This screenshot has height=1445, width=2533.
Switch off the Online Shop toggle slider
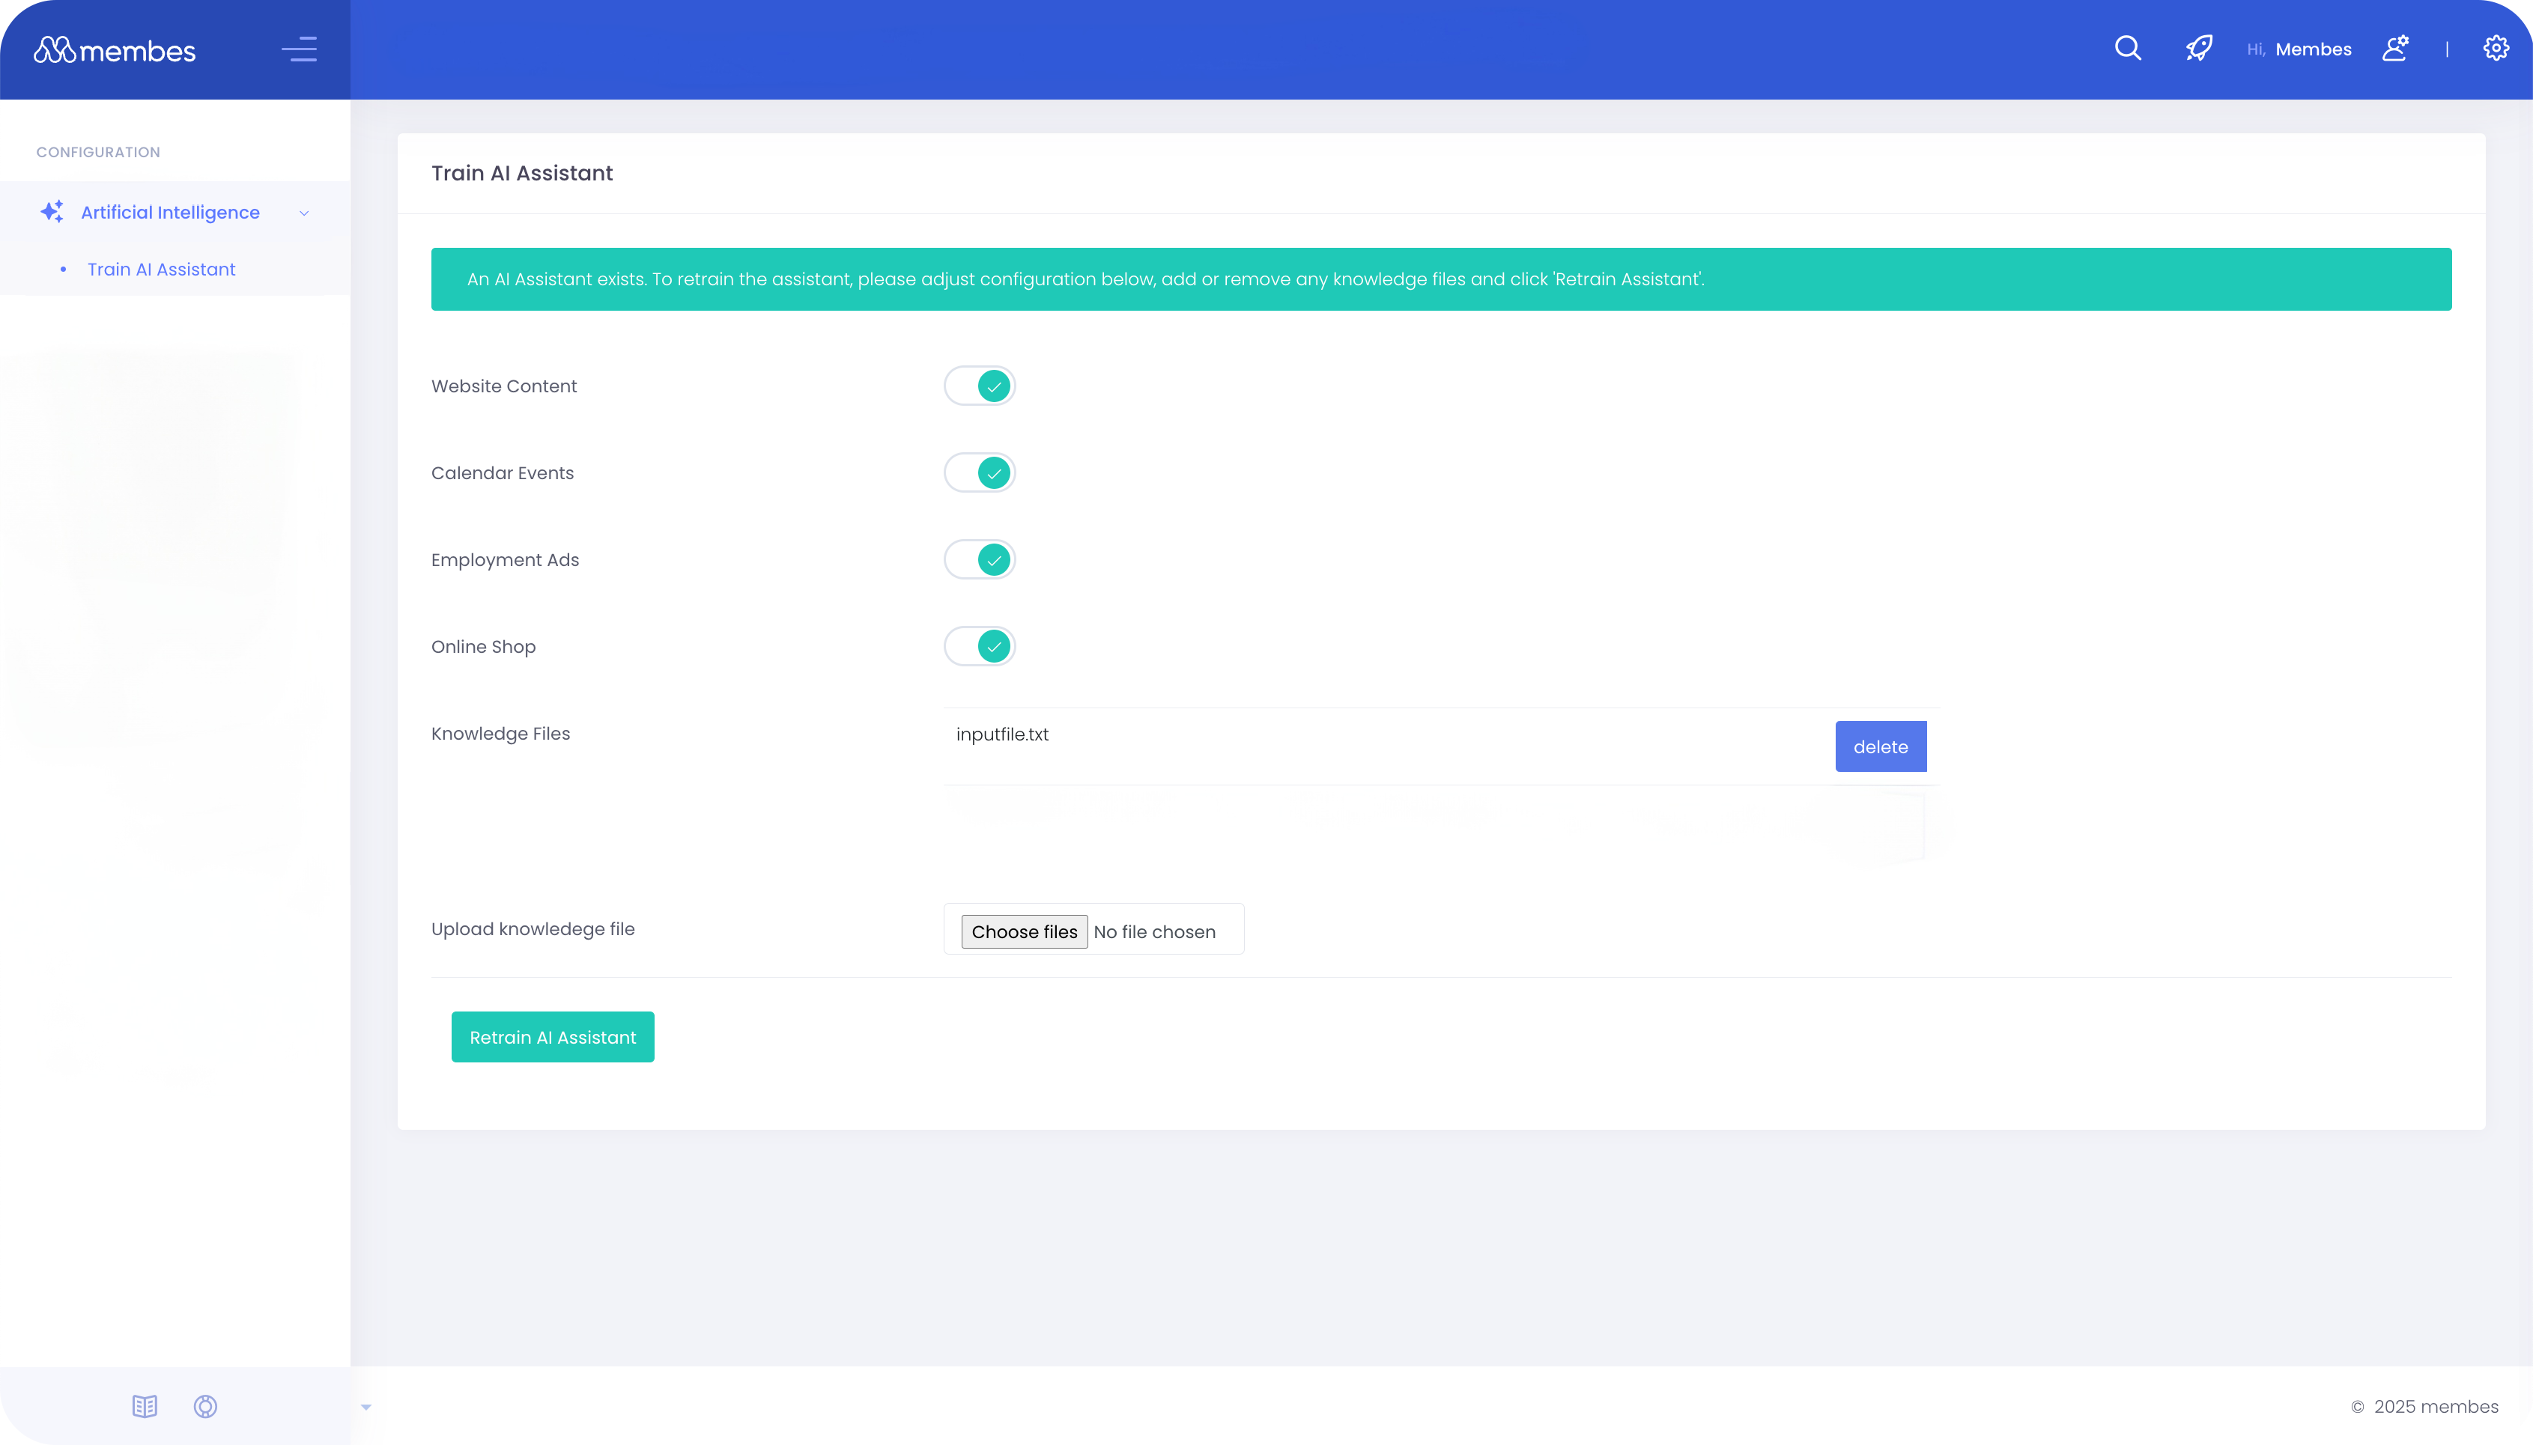click(x=979, y=646)
